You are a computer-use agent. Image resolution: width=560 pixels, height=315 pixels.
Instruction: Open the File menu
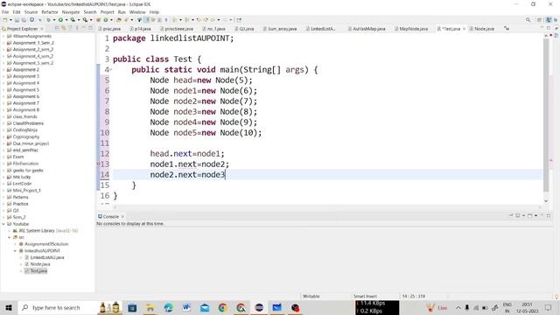click(x=5, y=12)
